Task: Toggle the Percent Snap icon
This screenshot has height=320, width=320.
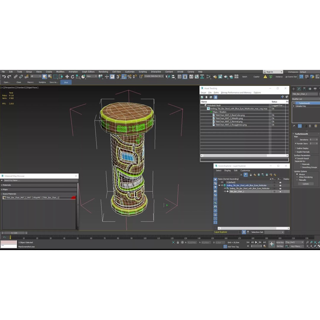Action: click(x=129, y=77)
